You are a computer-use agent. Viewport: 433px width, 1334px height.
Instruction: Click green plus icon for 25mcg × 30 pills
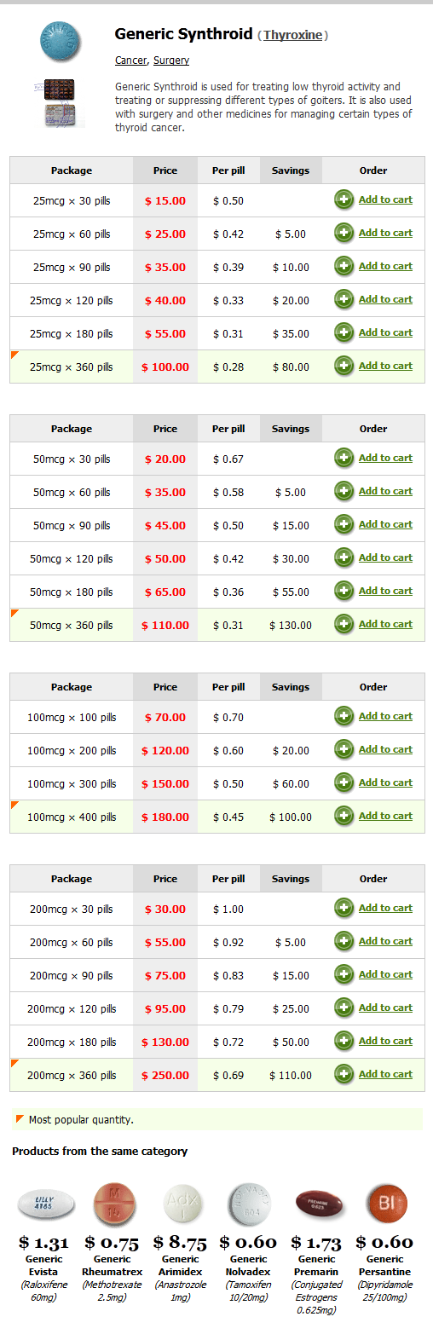(x=344, y=200)
